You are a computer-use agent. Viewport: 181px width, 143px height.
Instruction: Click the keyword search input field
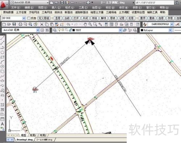coord(155,3)
